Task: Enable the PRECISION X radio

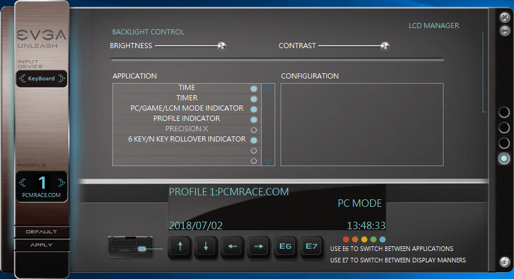Action: tap(254, 130)
